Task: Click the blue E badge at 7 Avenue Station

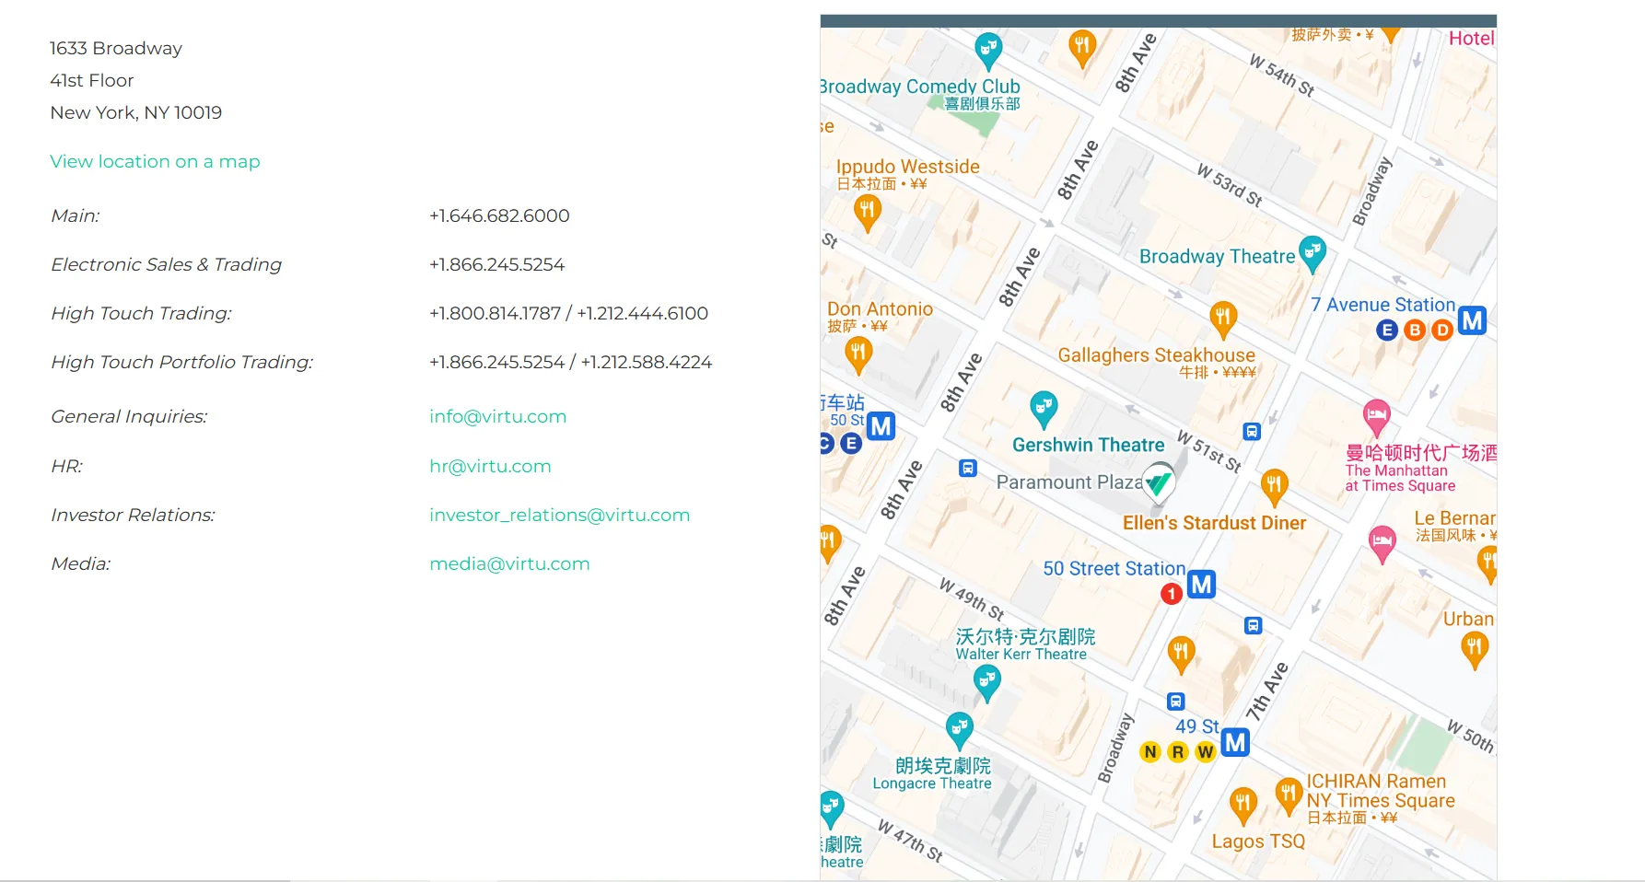Action: point(1387,330)
